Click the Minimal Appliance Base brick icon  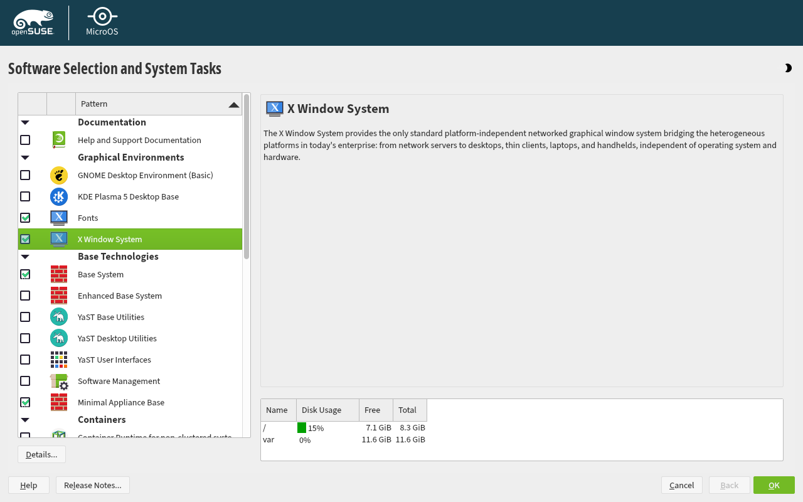click(x=59, y=402)
